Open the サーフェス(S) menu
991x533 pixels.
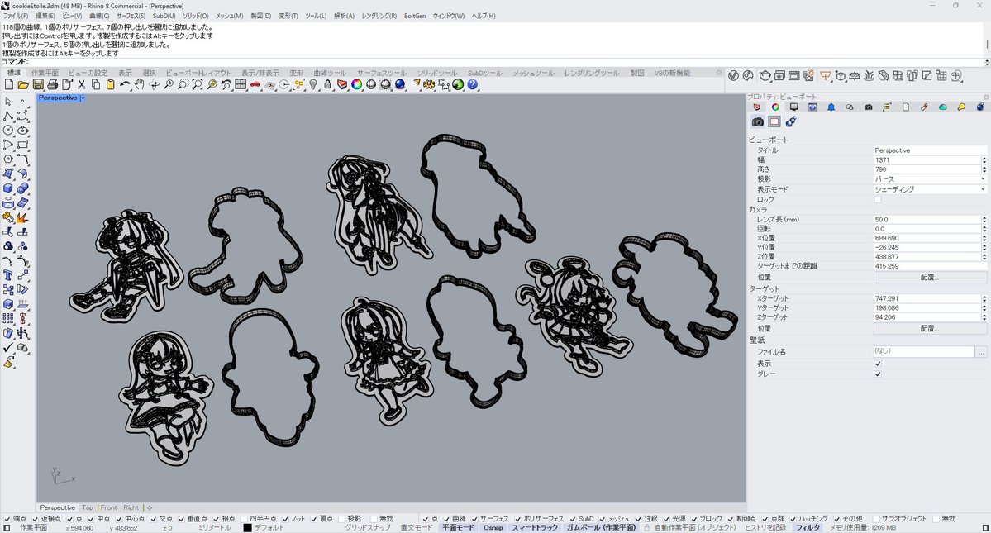131,16
